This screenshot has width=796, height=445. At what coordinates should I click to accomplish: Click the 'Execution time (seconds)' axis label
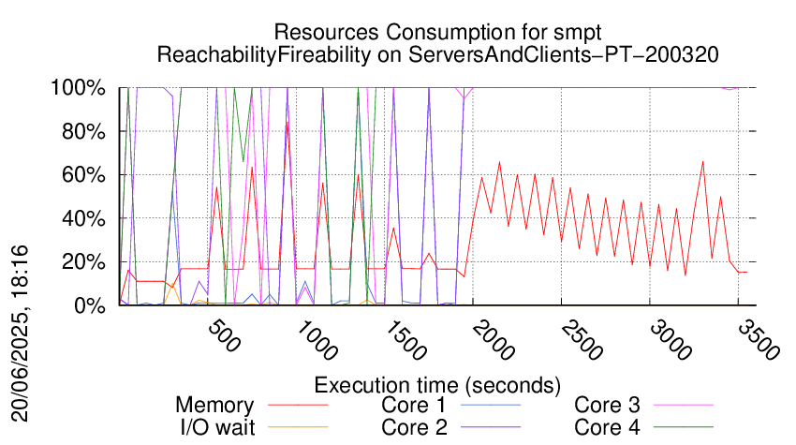coord(437,385)
